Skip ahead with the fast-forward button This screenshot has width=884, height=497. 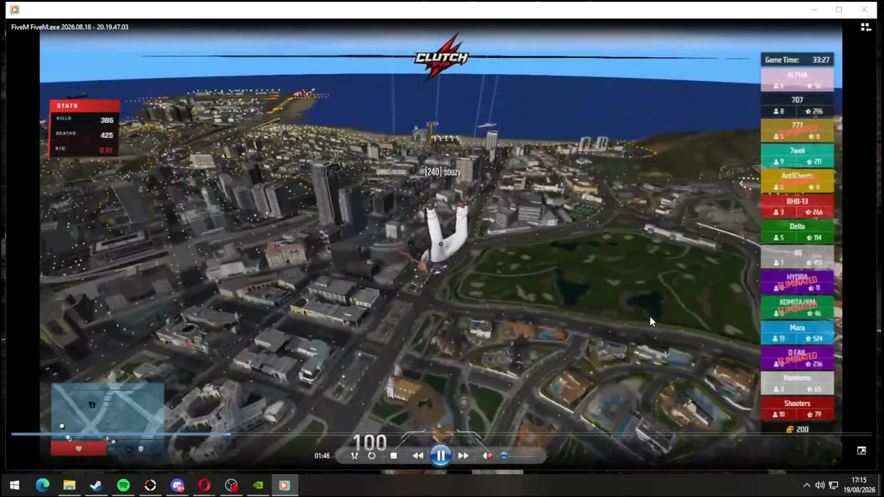coord(463,456)
